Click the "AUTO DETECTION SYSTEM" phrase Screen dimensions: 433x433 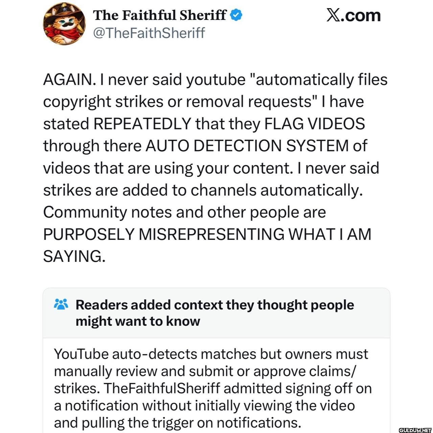click(x=247, y=146)
